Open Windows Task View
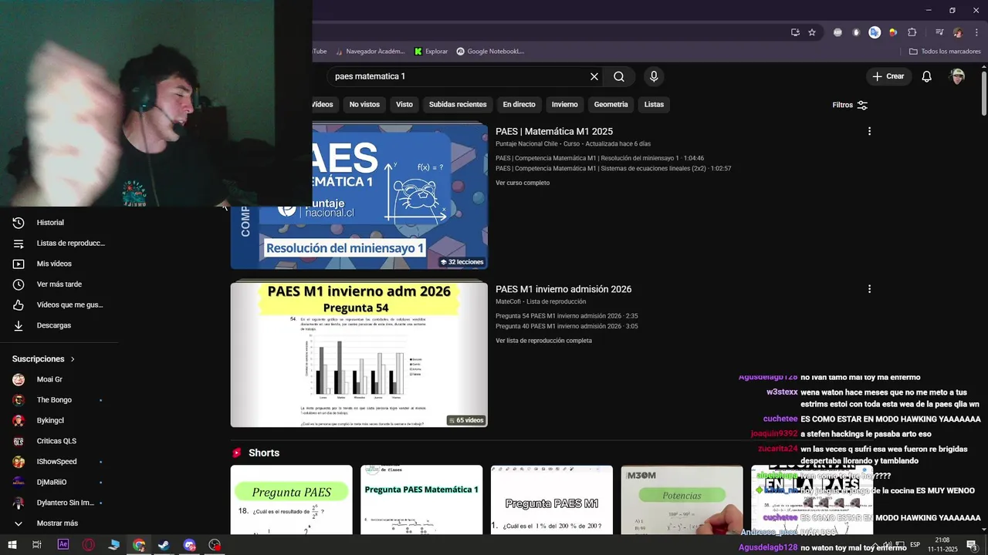The image size is (988, 555). coord(37,544)
